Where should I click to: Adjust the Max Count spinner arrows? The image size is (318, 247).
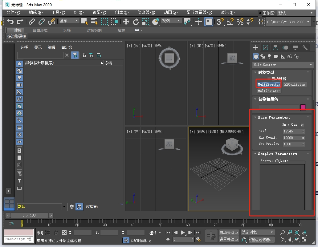point(303,138)
